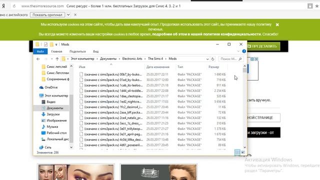Close the ad with the X icon

[256, 59]
